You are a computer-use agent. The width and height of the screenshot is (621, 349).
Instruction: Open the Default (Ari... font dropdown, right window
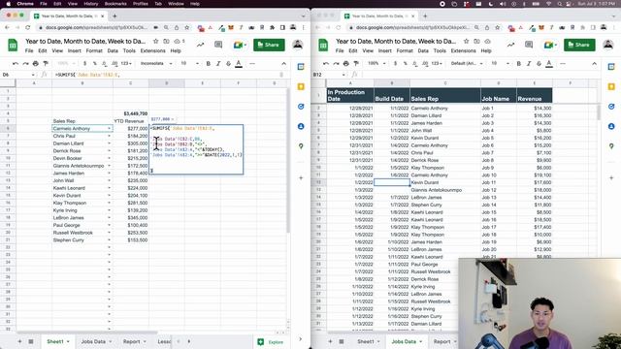point(467,63)
